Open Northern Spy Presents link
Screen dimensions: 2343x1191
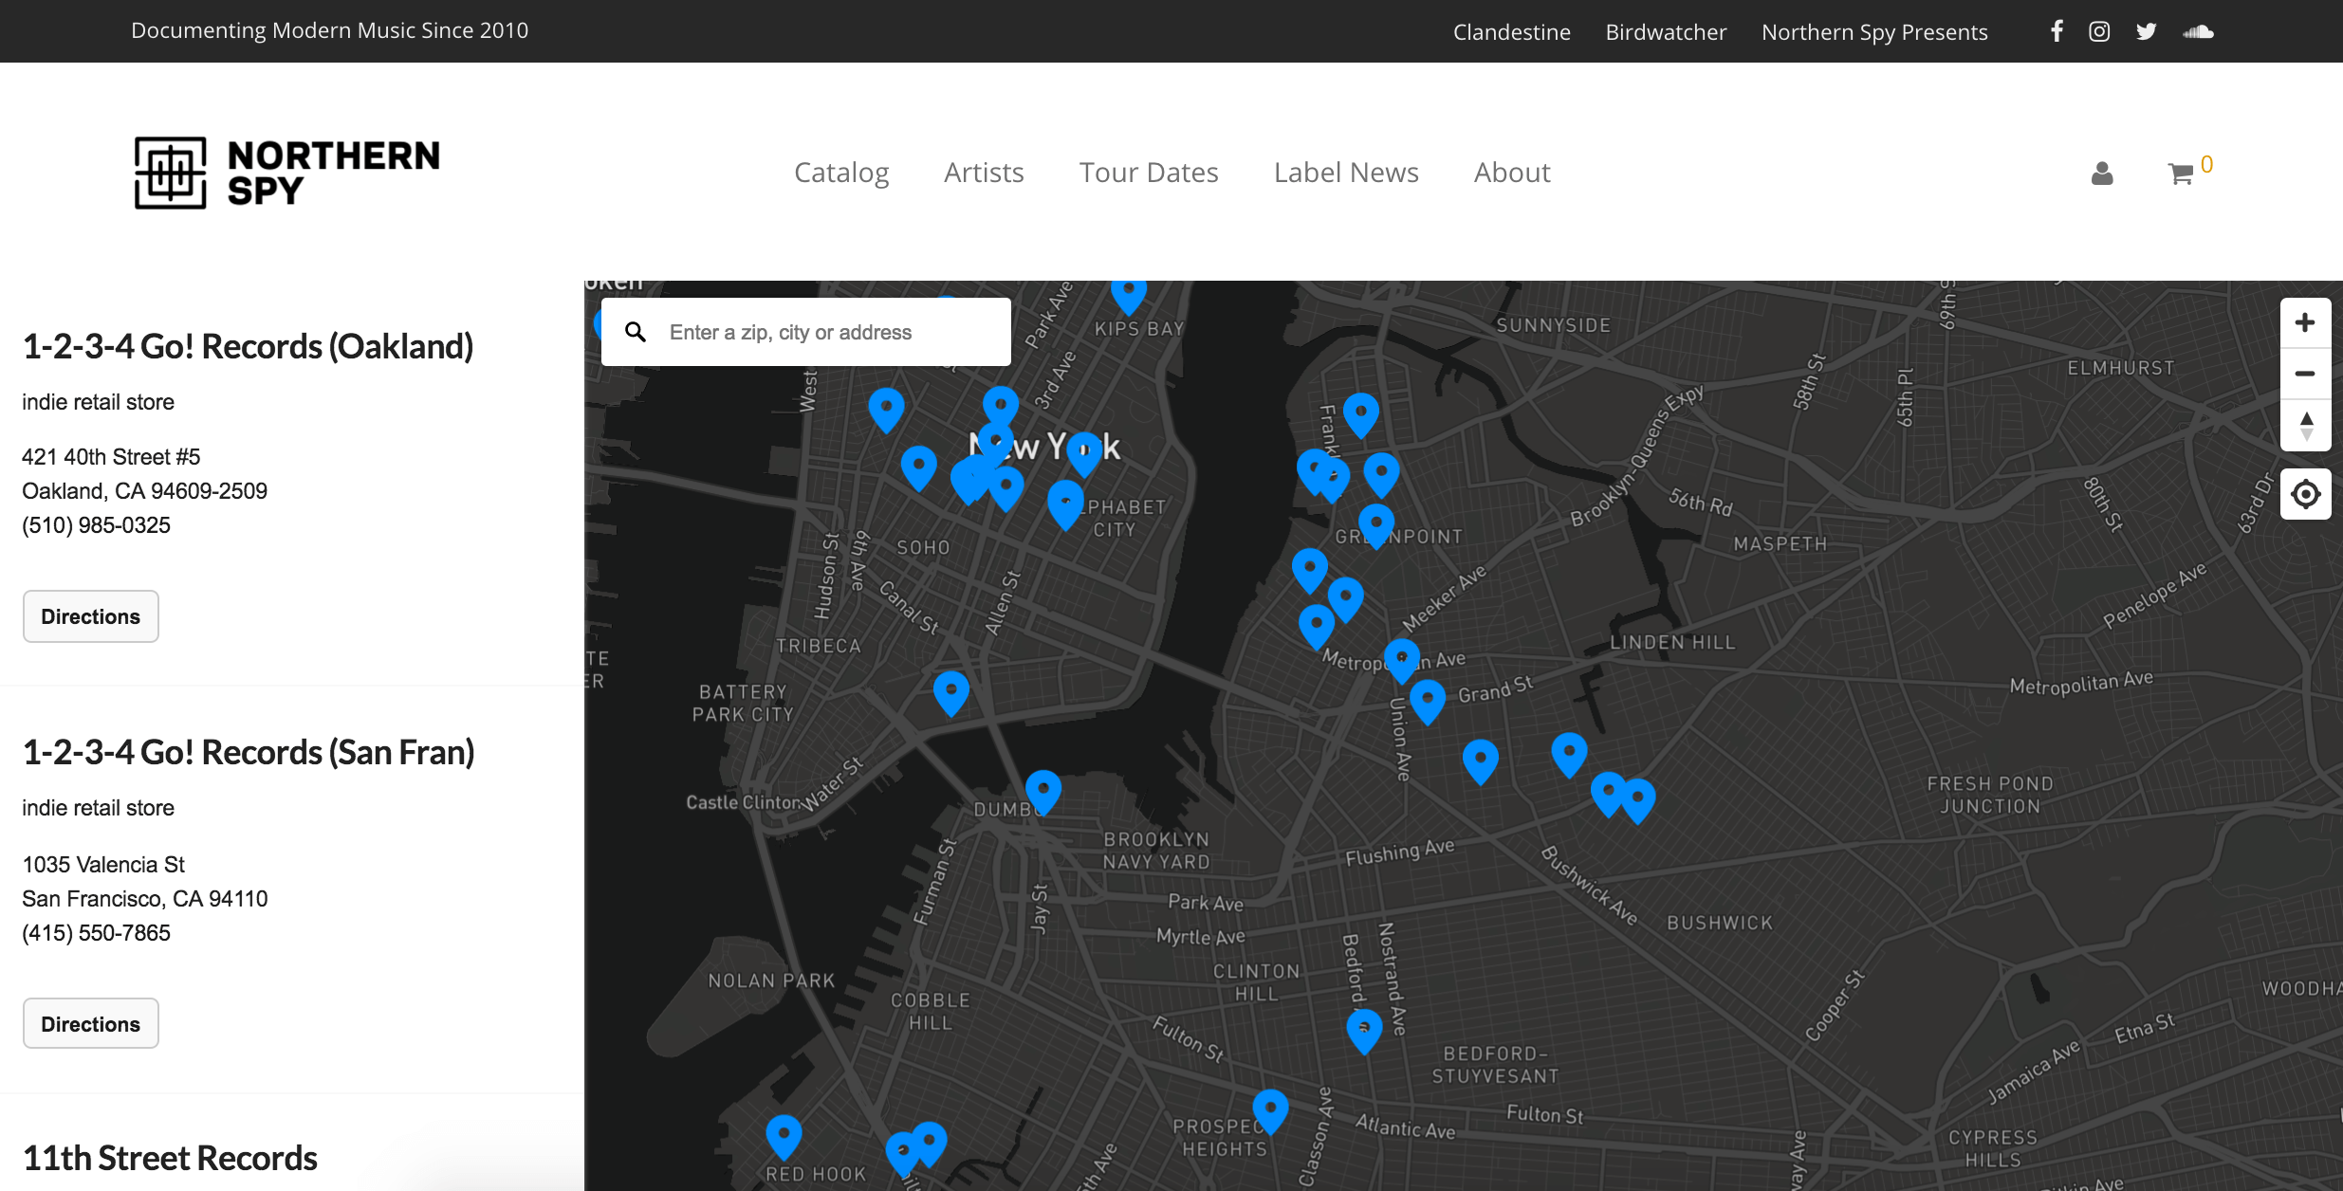(x=1874, y=32)
